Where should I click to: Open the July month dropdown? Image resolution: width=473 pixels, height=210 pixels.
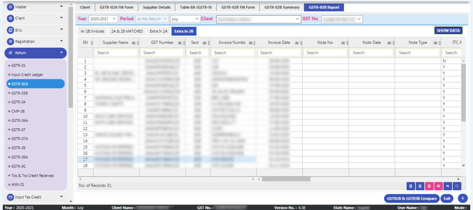click(185, 19)
